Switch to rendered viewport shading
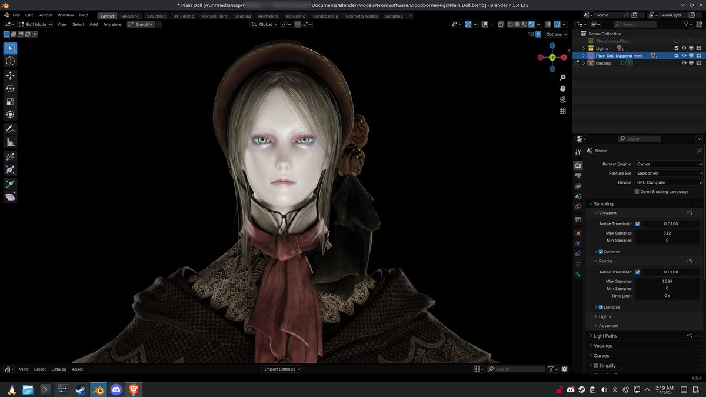Image resolution: width=706 pixels, height=397 pixels. click(x=531, y=25)
